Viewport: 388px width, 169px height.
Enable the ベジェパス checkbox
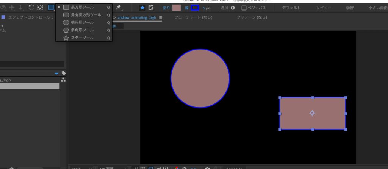pyautogui.click(x=244, y=8)
